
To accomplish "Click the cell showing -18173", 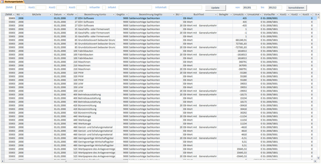I will [x=240, y=94].
